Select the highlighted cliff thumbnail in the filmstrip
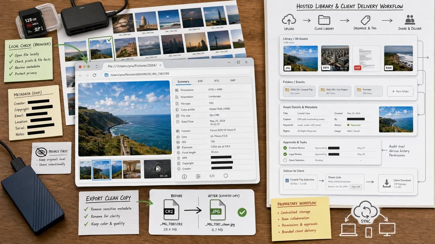This screenshot has height=244, width=435. point(101,170)
